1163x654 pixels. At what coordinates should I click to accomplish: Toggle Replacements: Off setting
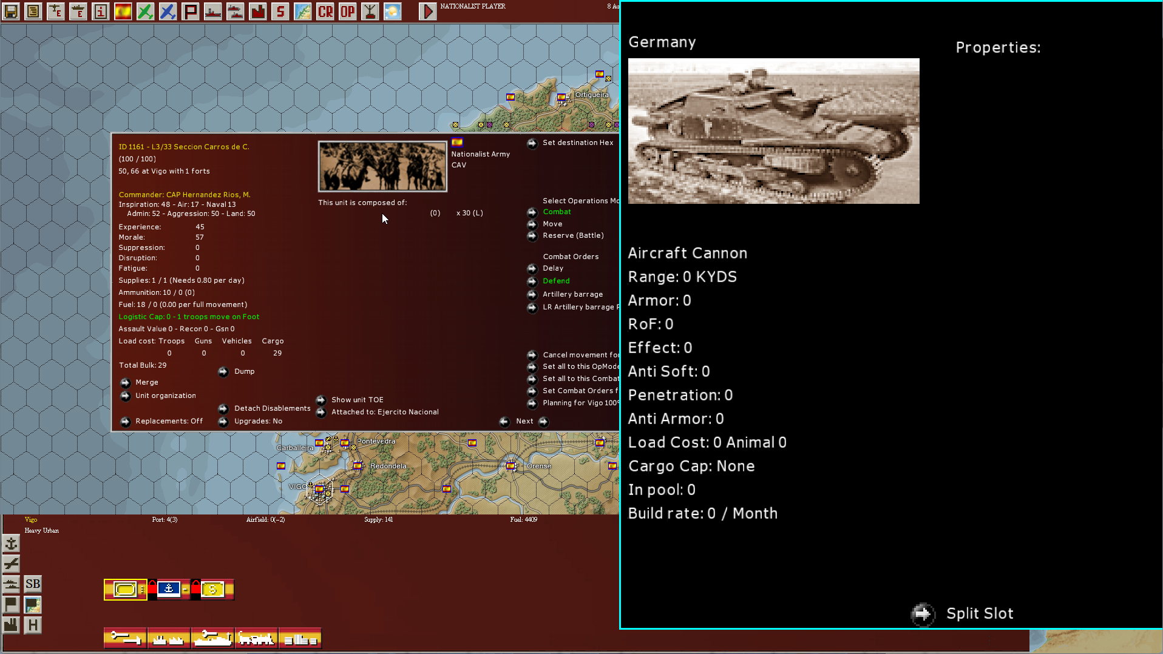(x=126, y=422)
